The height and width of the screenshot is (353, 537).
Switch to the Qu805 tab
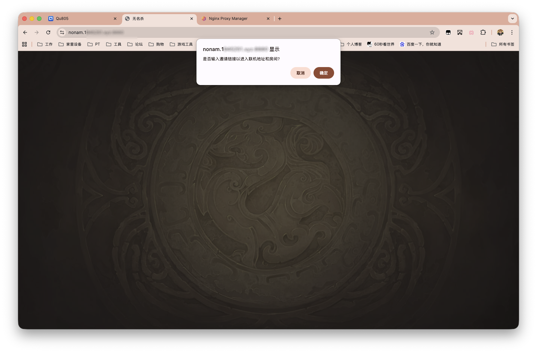(x=80, y=19)
